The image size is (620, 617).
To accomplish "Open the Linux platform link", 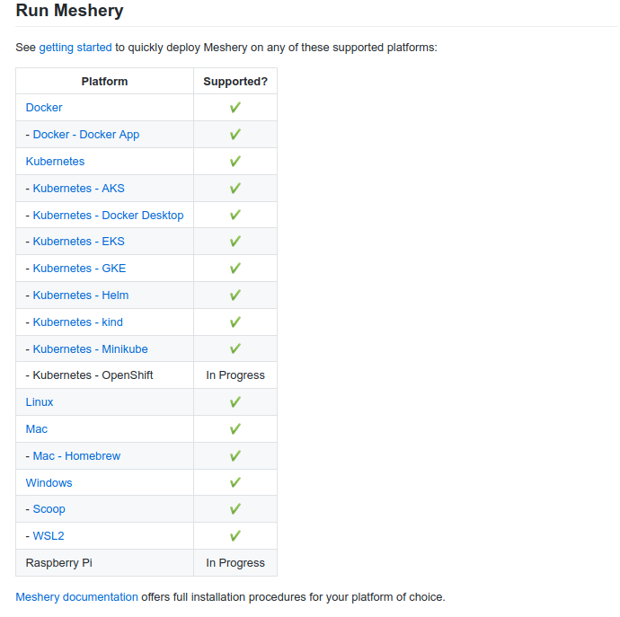I will point(40,402).
